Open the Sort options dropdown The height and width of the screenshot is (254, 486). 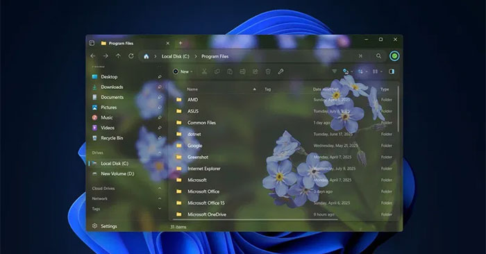362,71
